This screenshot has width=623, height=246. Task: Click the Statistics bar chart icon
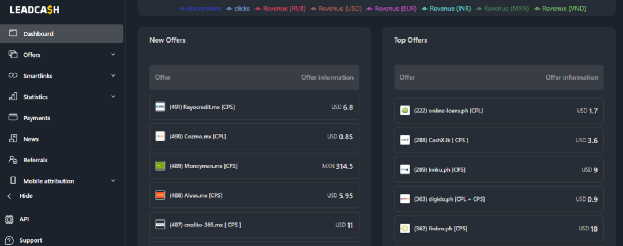point(13,97)
